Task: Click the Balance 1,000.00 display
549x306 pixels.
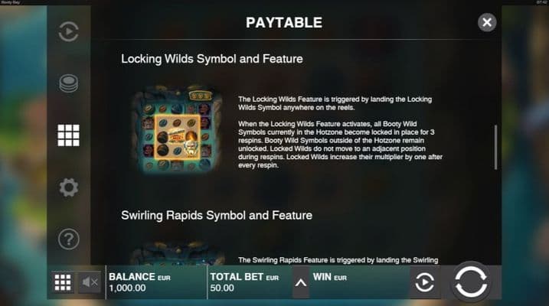Action: pyautogui.click(x=156, y=282)
